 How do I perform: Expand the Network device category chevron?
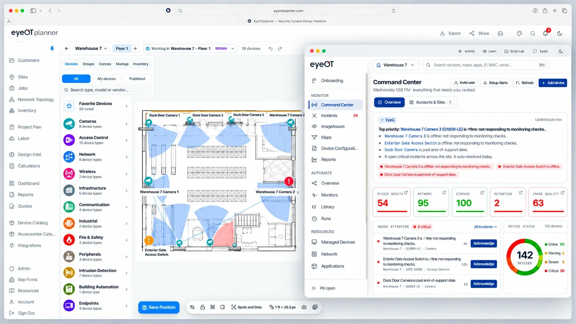(x=126, y=157)
